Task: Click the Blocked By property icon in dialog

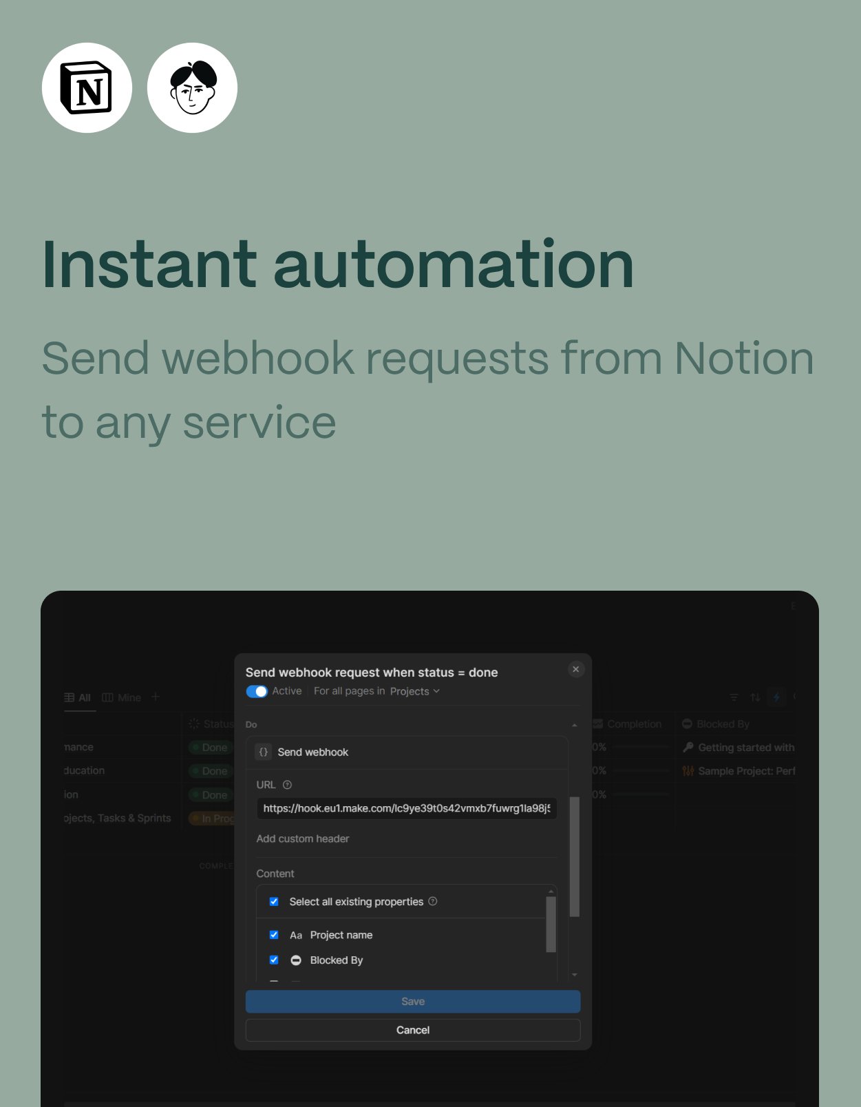Action: click(296, 960)
